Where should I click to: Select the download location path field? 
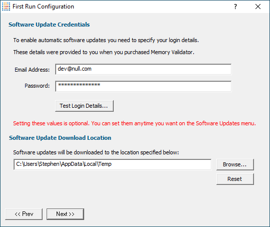(112, 164)
